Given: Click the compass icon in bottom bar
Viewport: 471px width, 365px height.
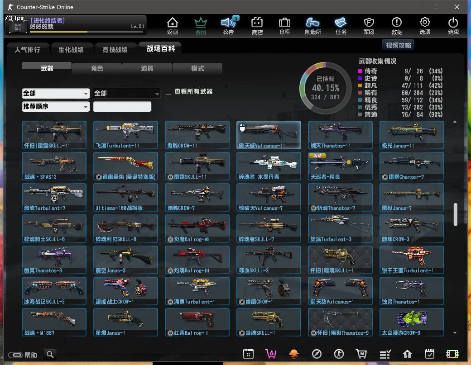Looking at the screenshot, I should tap(317, 354).
